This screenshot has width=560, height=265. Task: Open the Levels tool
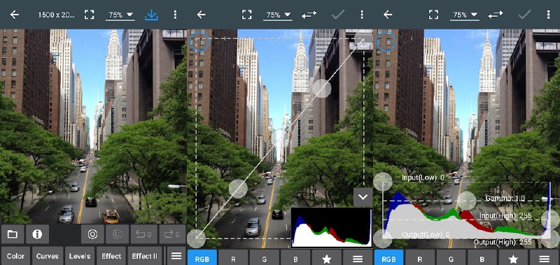(x=80, y=256)
